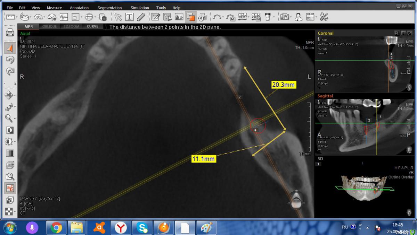Open the Segmentation menu
This screenshot has height=235, width=417.
tap(109, 8)
